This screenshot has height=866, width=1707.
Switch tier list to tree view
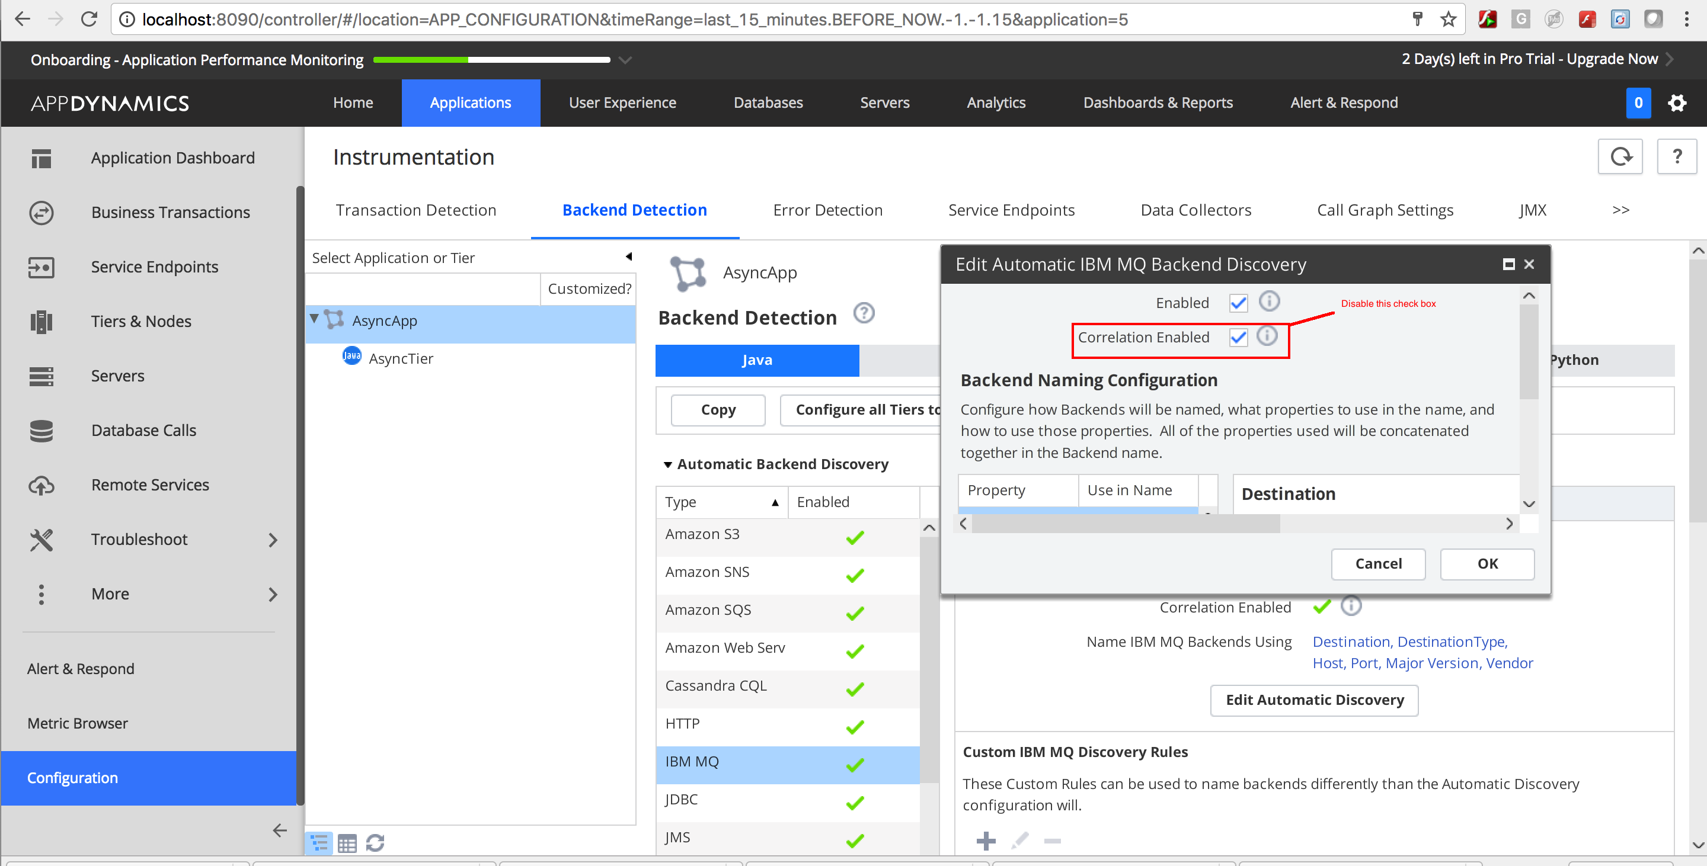click(319, 842)
